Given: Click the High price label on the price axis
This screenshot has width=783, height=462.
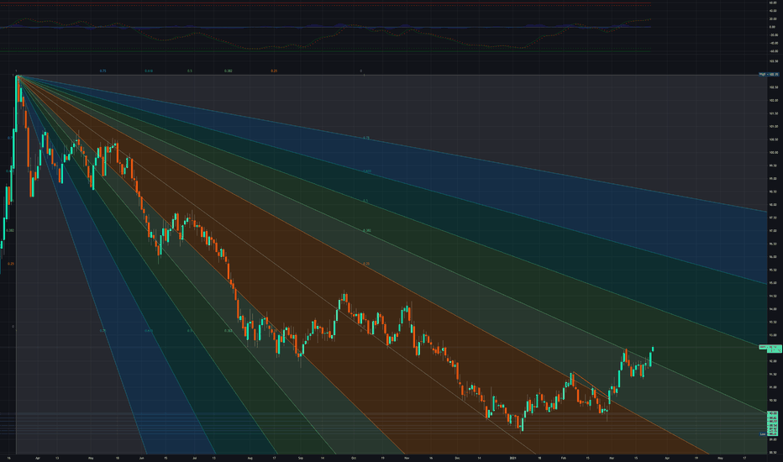Looking at the screenshot, I should (x=770, y=75).
